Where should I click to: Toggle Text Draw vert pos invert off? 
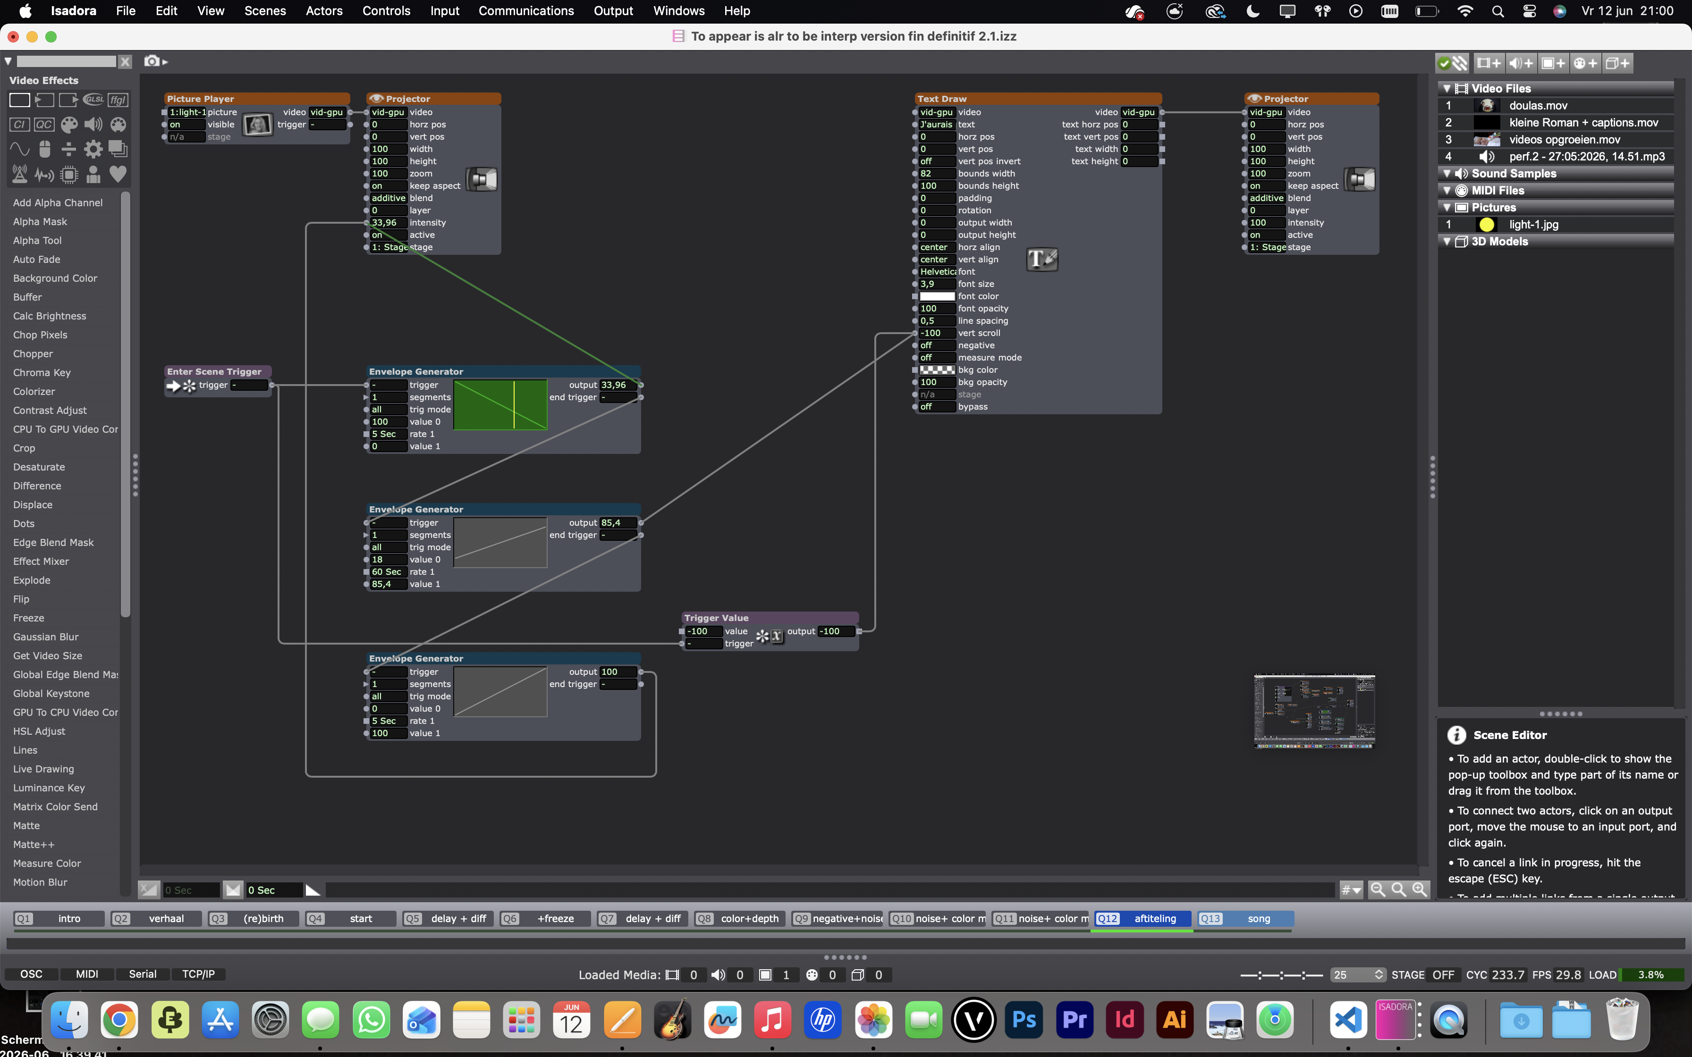click(x=936, y=161)
